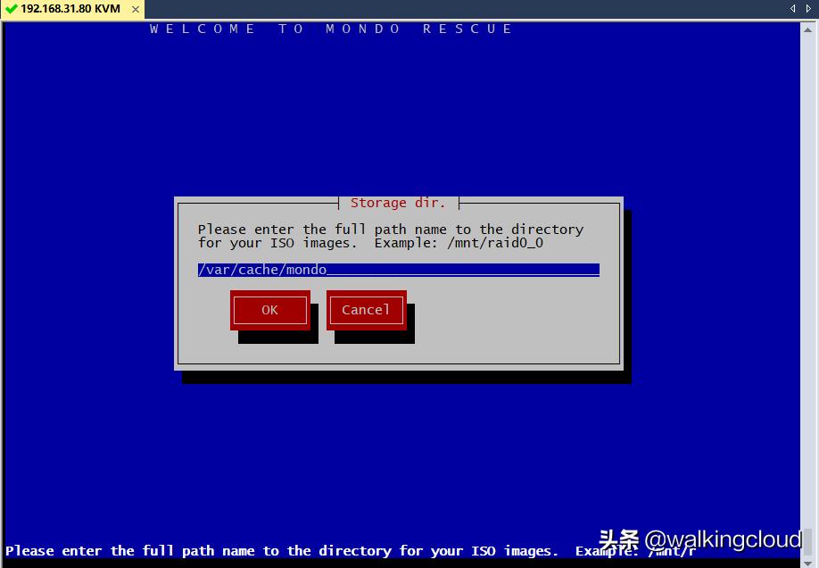Image resolution: width=819 pixels, height=568 pixels.
Task: Click the vertical scrollbar track on the right
Action: [x=809, y=286]
